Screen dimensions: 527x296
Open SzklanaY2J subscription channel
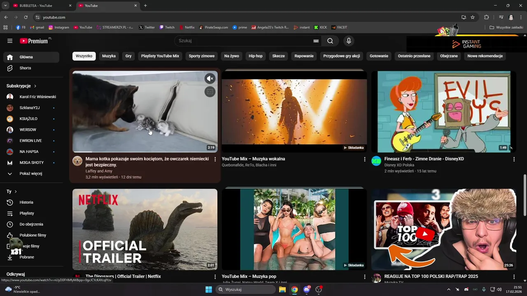[x=31, y=108]
